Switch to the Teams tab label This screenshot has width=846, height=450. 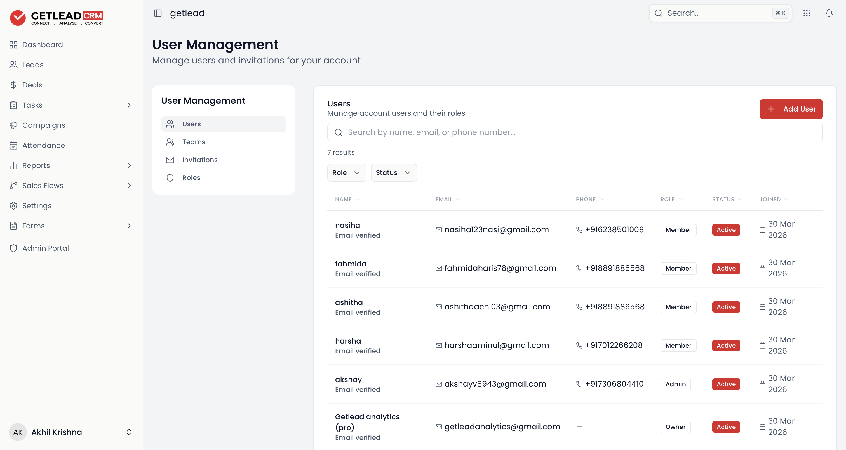194,142
